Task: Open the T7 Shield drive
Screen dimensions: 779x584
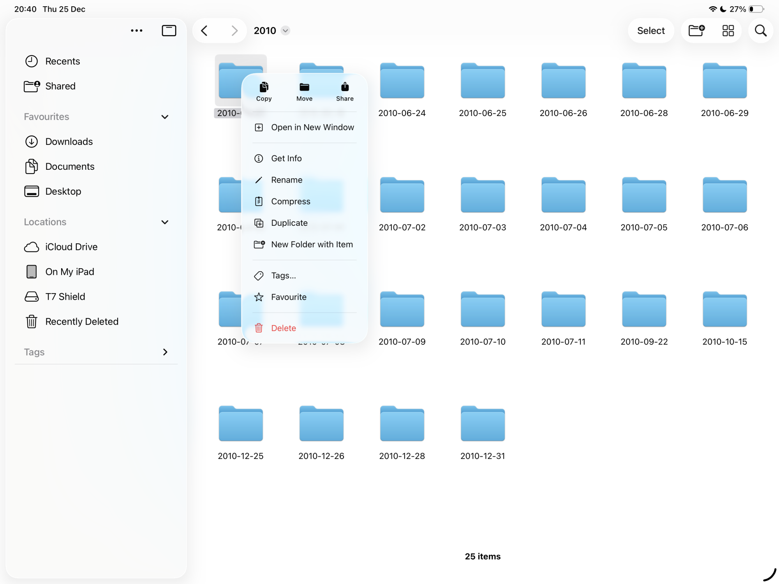Action: (65, 297)
